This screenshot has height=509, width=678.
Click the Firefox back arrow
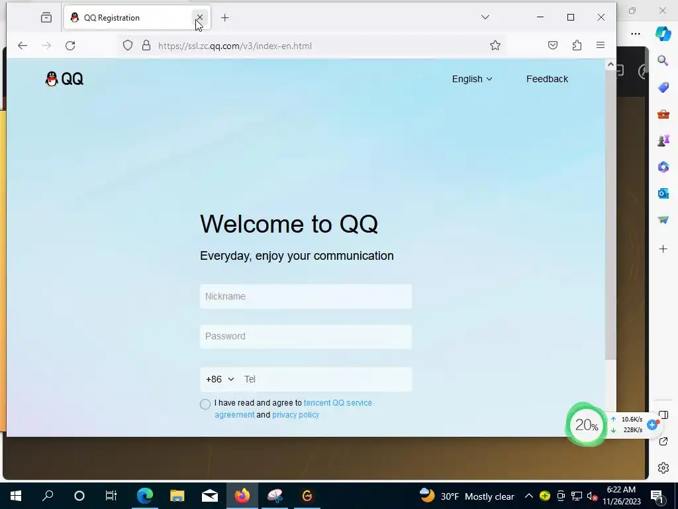(x=23, y=46)
